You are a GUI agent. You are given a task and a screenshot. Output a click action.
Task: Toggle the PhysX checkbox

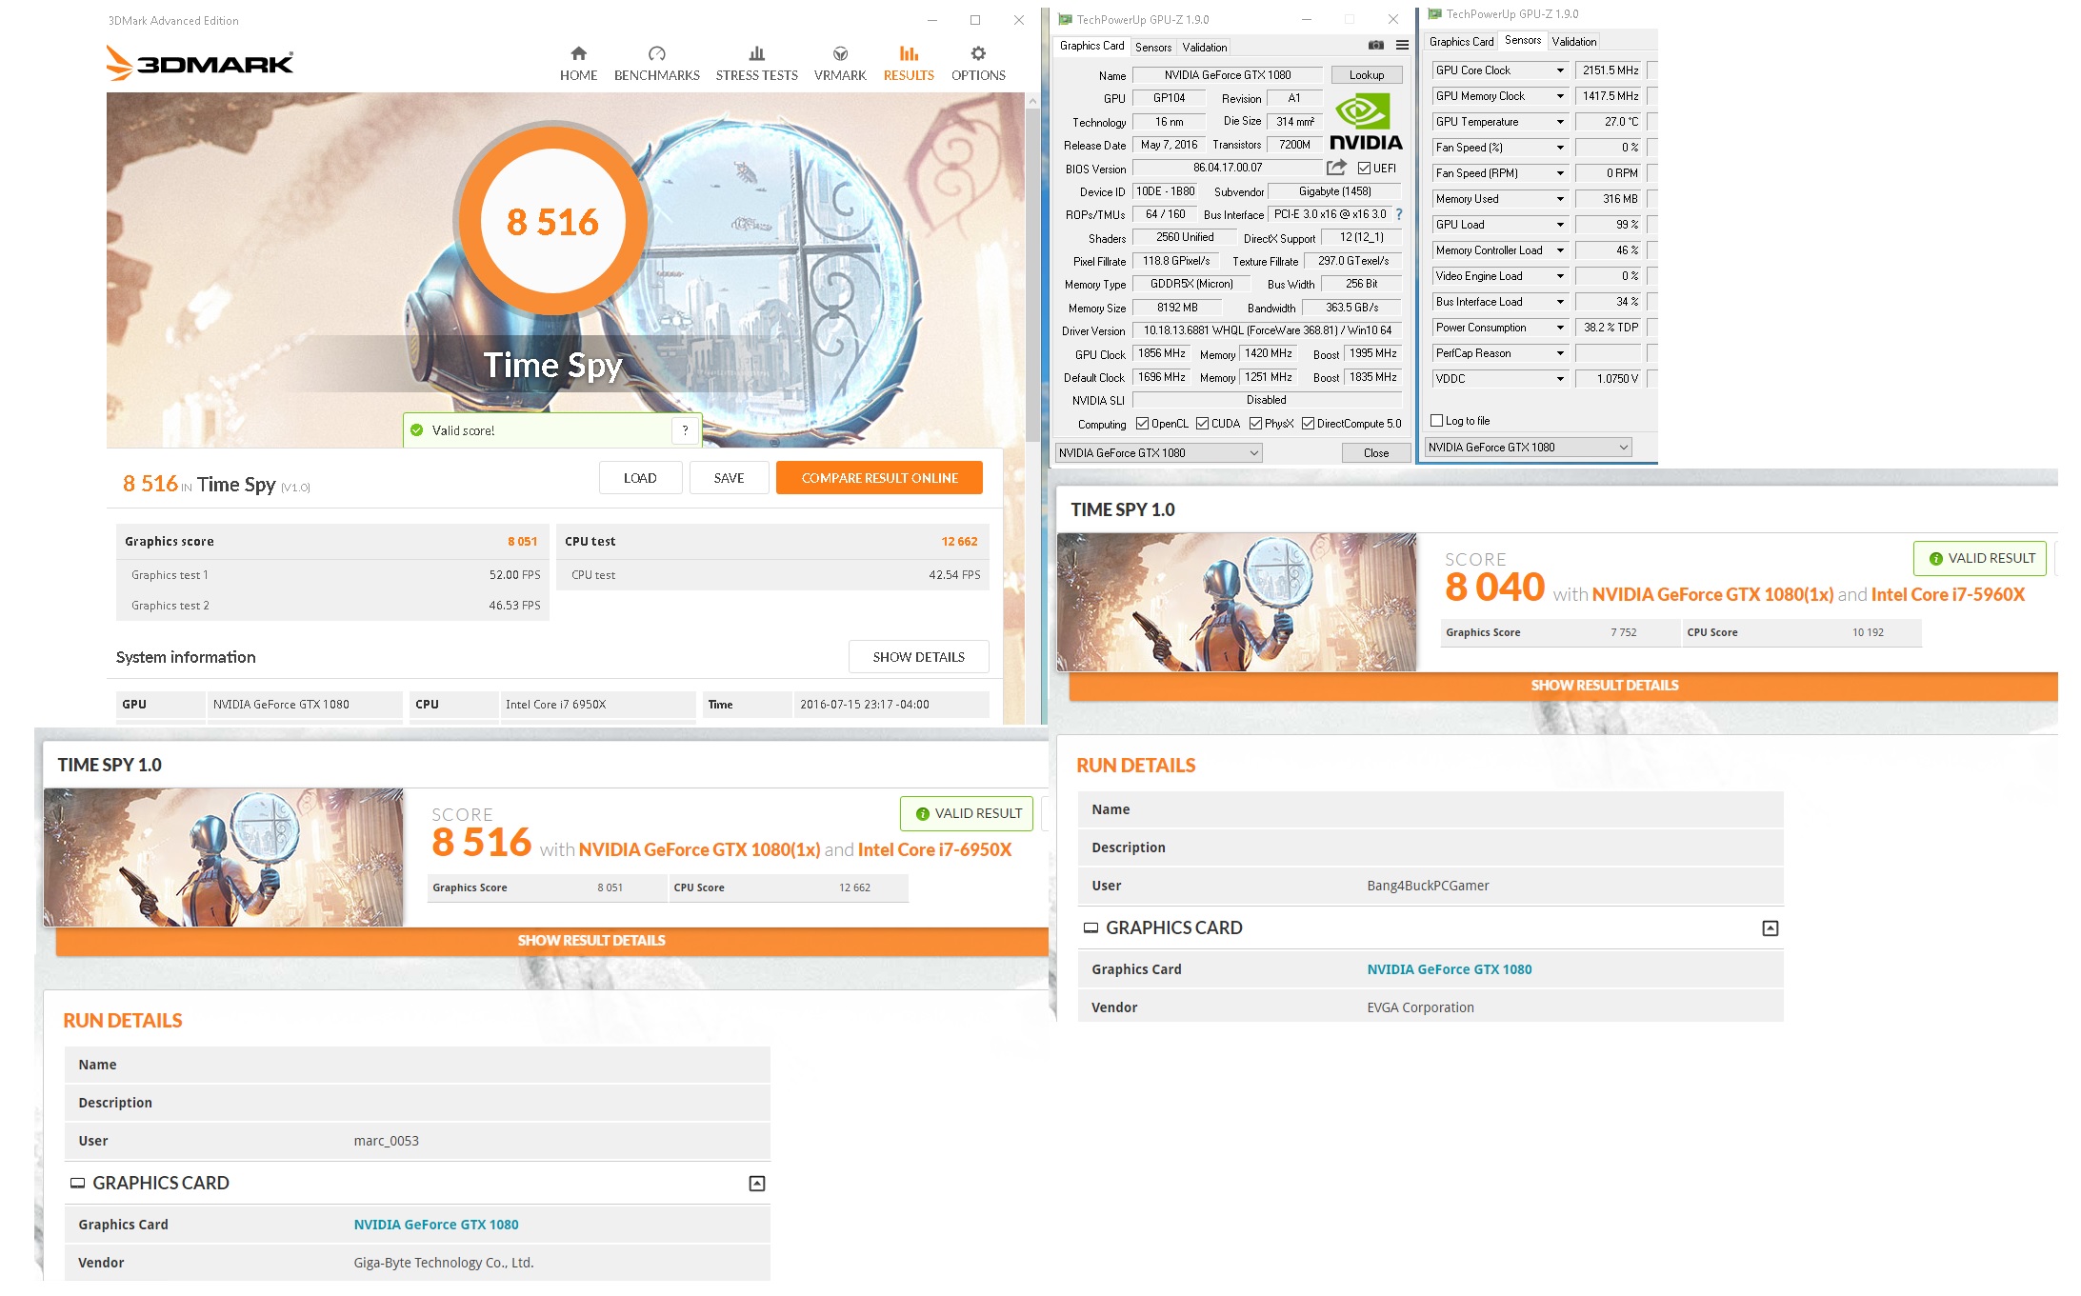(1255, 424)
